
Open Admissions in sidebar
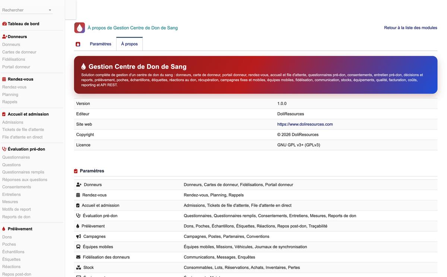pos(13,122)
